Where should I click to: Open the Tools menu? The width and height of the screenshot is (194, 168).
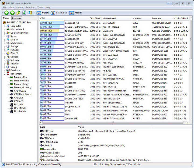pyautogui.click(x=40, y=8)
